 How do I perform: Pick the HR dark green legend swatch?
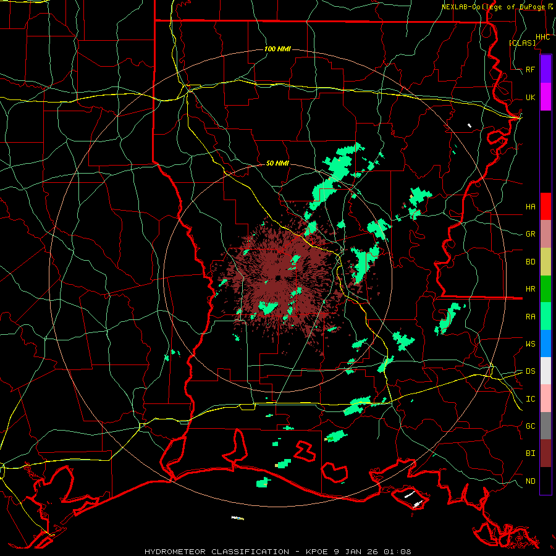[x=545, y=289]
